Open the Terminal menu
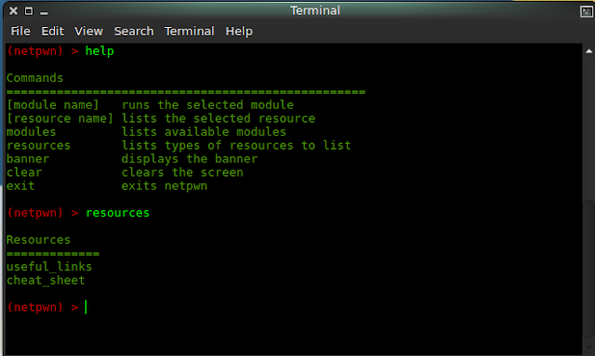 pos(190,31)
